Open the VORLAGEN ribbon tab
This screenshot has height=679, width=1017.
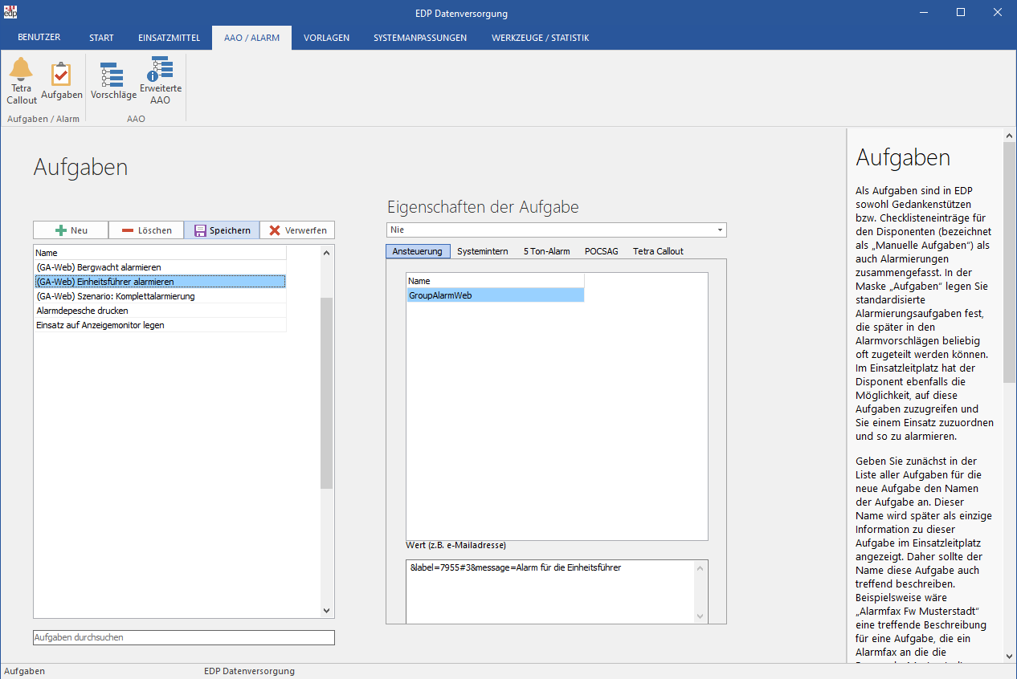[326, 38]
